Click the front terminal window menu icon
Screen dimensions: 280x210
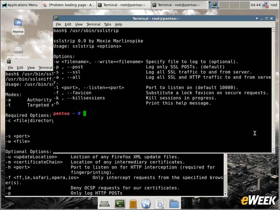[57, 18]
